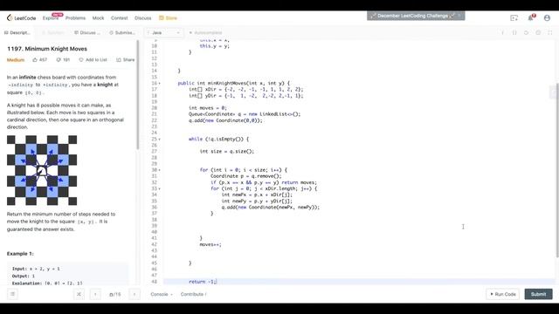The height and width of the screenshot is (314, 559).
Task: Expand the Console dropdown
Action: coord(162,294)
